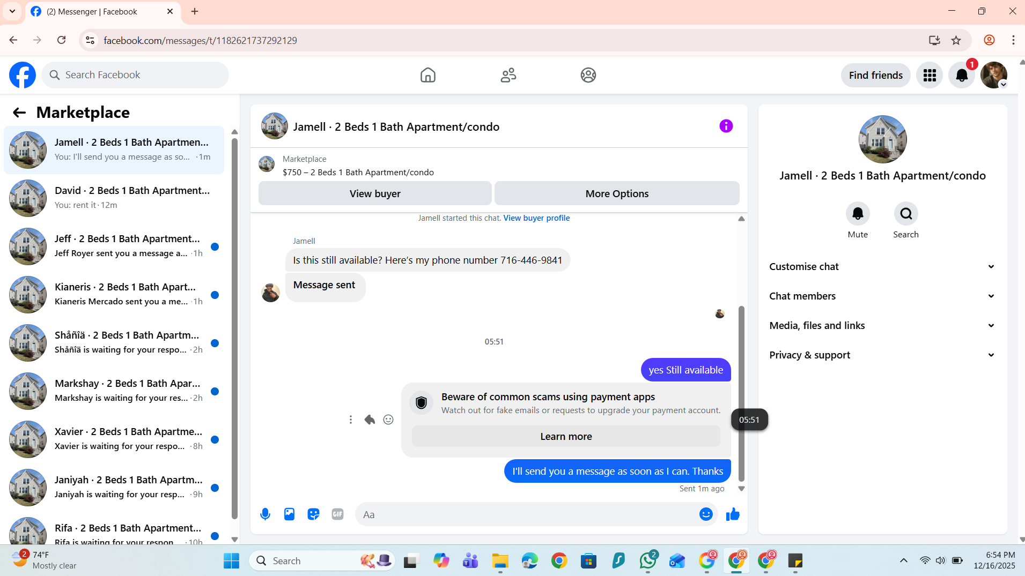1025x576 pixels.
Task: Choose a GIF with the GIF icon
Action: [x=337, y=514]
